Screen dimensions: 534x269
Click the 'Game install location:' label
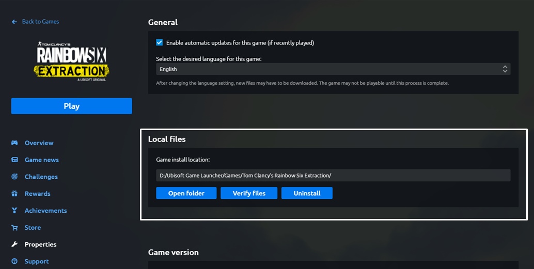[183, 160]
